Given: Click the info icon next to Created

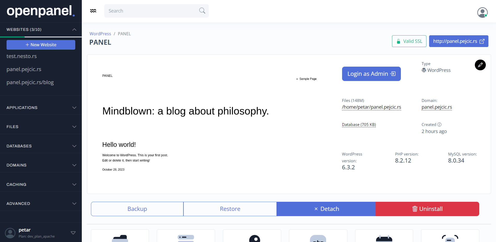Looking at the screenshot, I should click(x=440, y=125).
